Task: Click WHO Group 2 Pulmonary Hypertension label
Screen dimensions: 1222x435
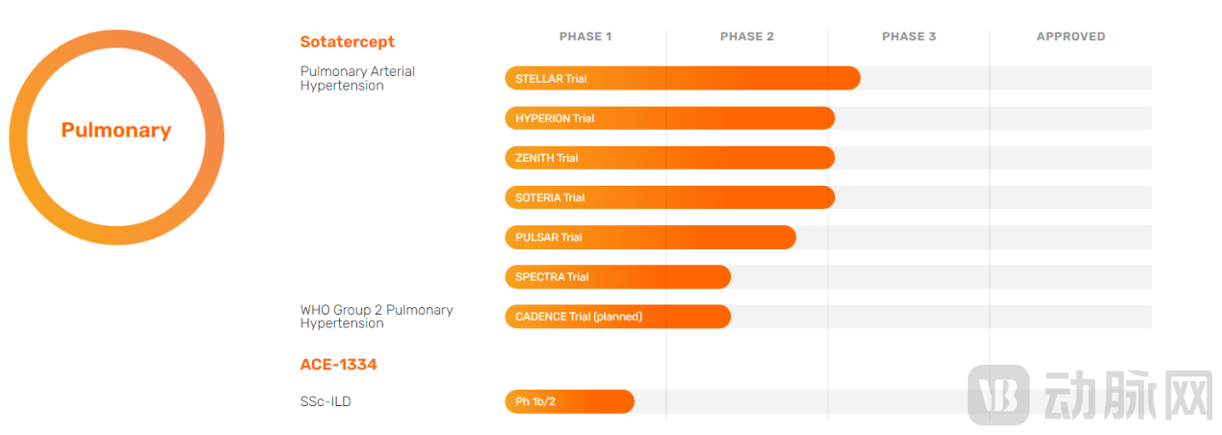Action: (x=376, y=317)
